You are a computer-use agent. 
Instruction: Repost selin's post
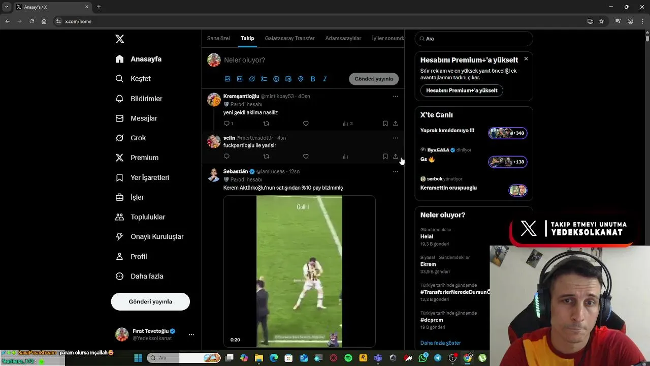coord(266,157)
